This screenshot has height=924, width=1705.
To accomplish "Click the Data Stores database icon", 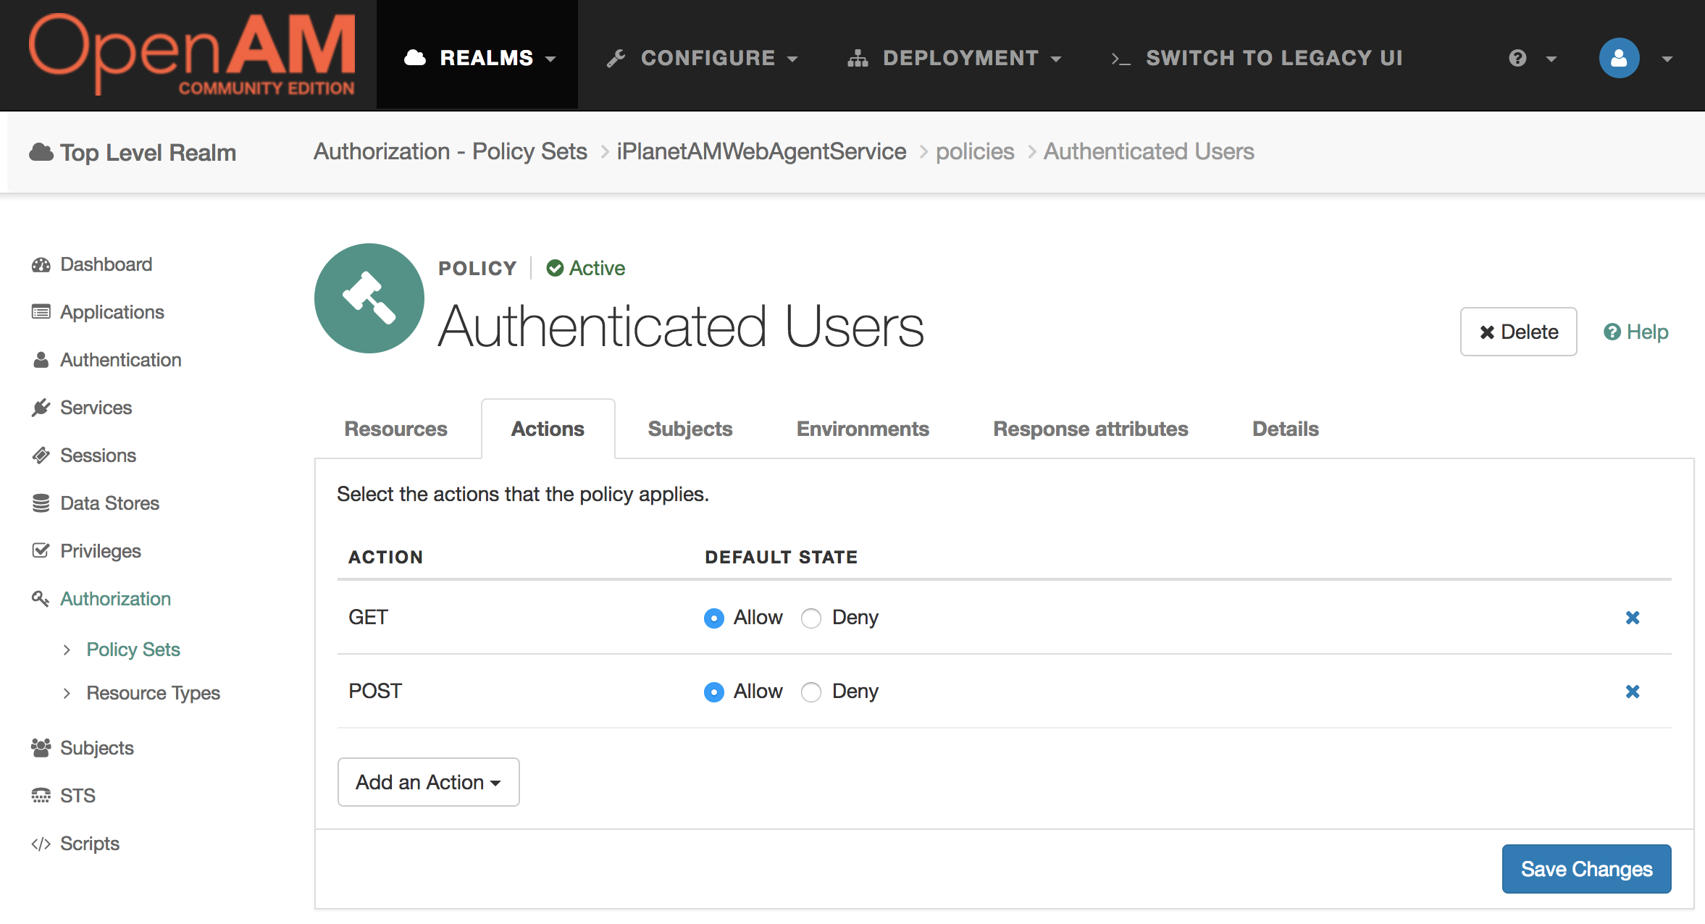I will click(x=41, y=503).
